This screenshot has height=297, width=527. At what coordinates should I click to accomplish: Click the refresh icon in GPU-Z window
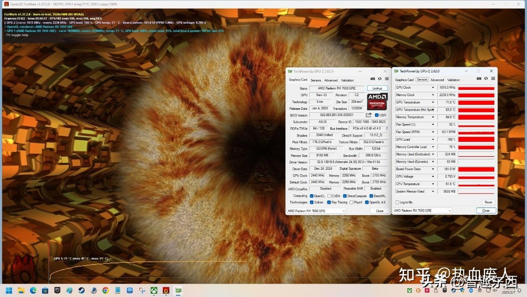point(379,79)
